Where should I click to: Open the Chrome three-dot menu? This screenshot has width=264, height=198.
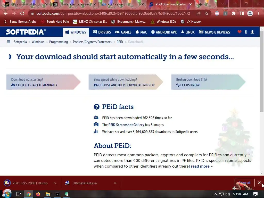point(258,13)
